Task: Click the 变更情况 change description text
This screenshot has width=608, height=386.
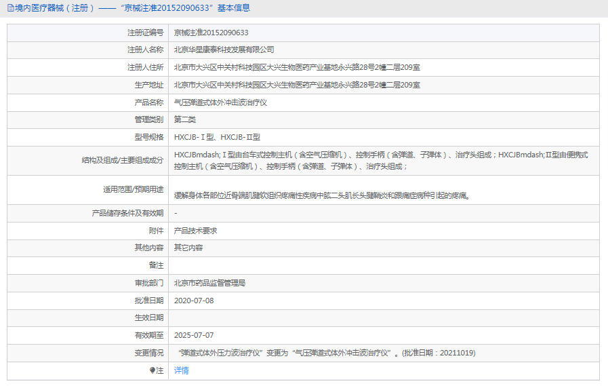Action: [x=327, y=353]
